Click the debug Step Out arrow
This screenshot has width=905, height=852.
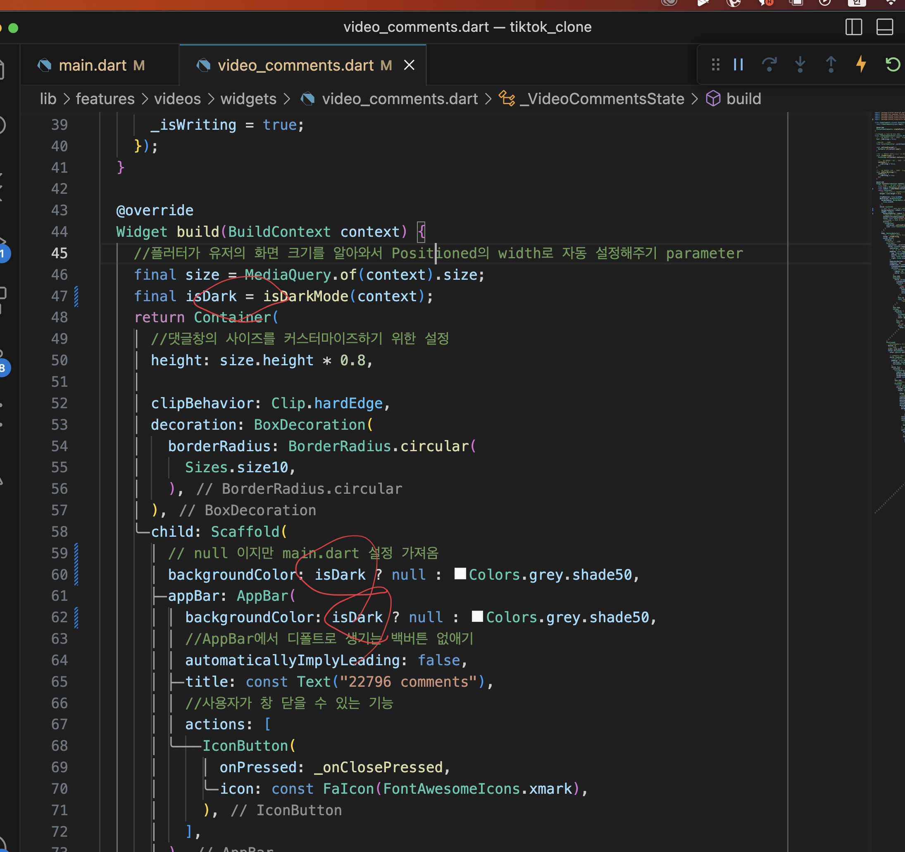tap(831, 64)
